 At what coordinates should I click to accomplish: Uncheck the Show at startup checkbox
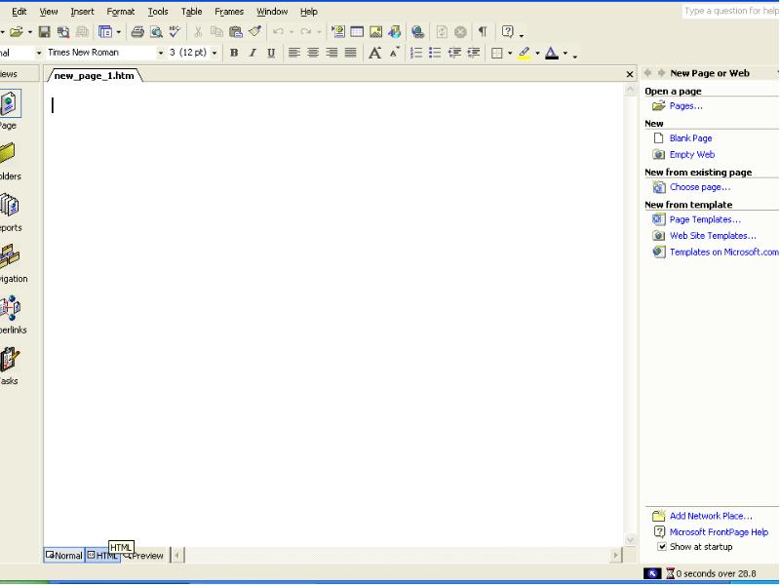[x=662, y=547]
